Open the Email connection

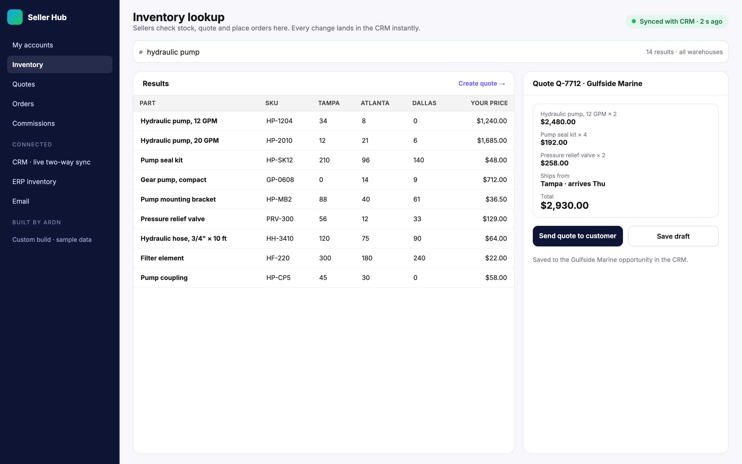[60, 201]
